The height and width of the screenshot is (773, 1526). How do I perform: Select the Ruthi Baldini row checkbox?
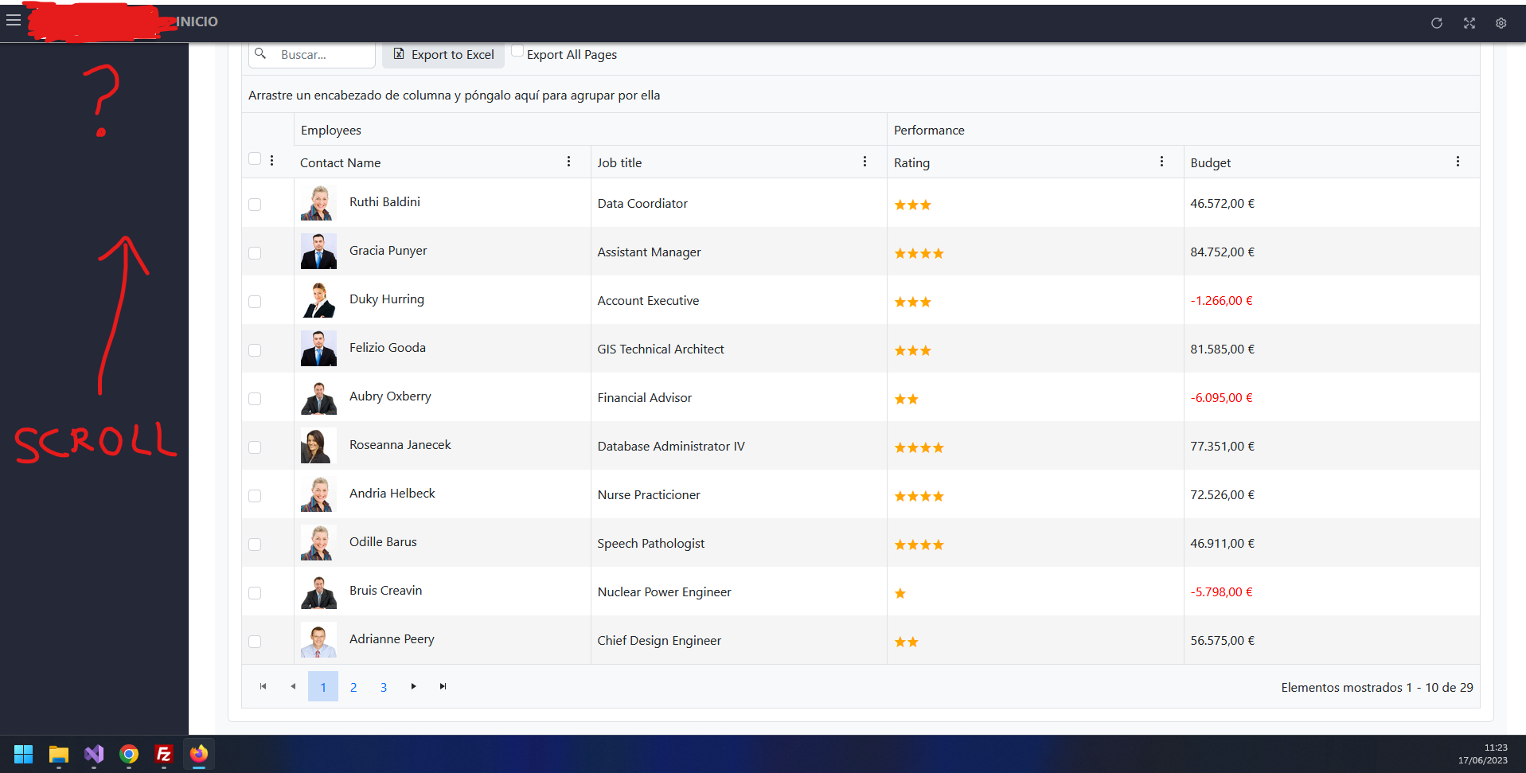(x=255, y=205)
